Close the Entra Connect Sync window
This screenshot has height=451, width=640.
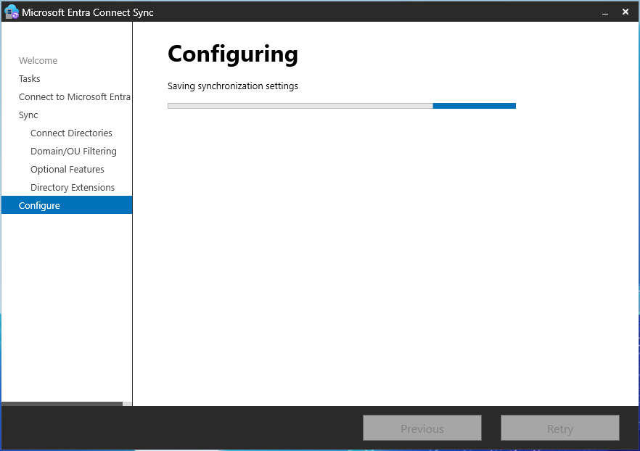pyautogui.click(x=625, y=12)
